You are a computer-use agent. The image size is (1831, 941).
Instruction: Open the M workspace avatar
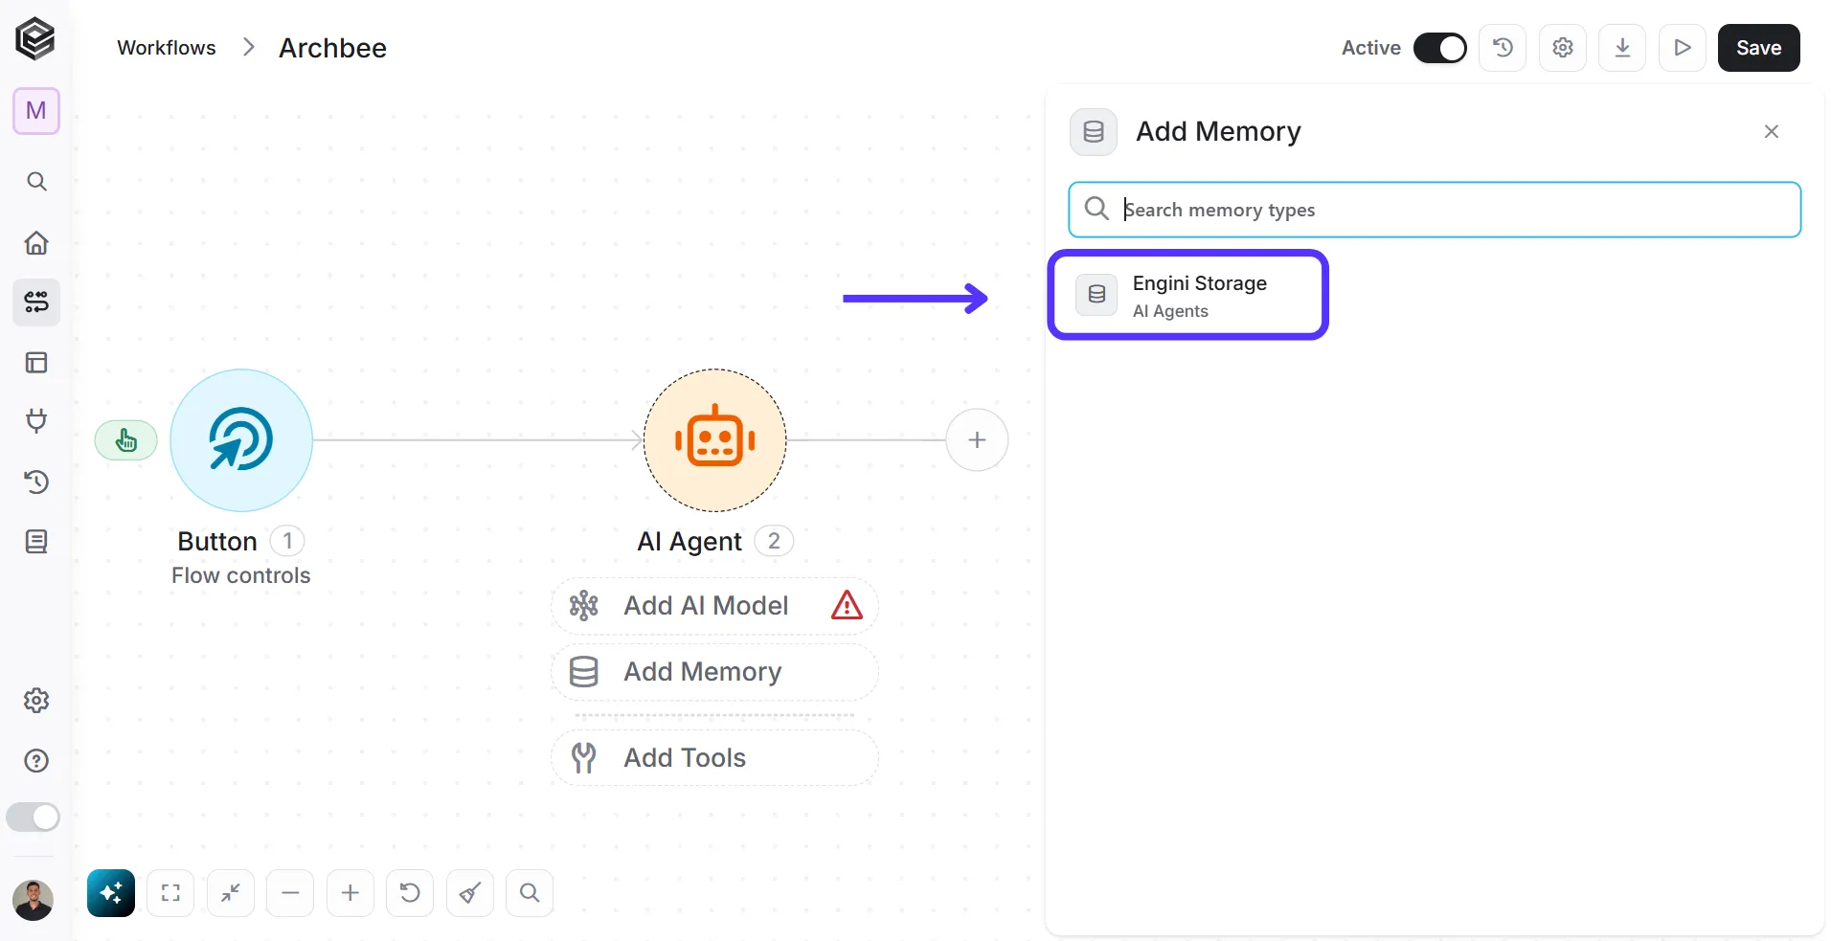tap(36, 111)
